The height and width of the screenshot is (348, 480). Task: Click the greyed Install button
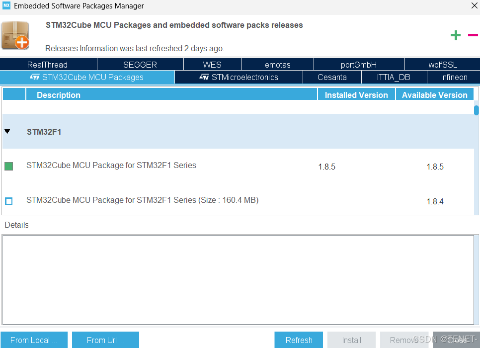click(x=351, y=340)
